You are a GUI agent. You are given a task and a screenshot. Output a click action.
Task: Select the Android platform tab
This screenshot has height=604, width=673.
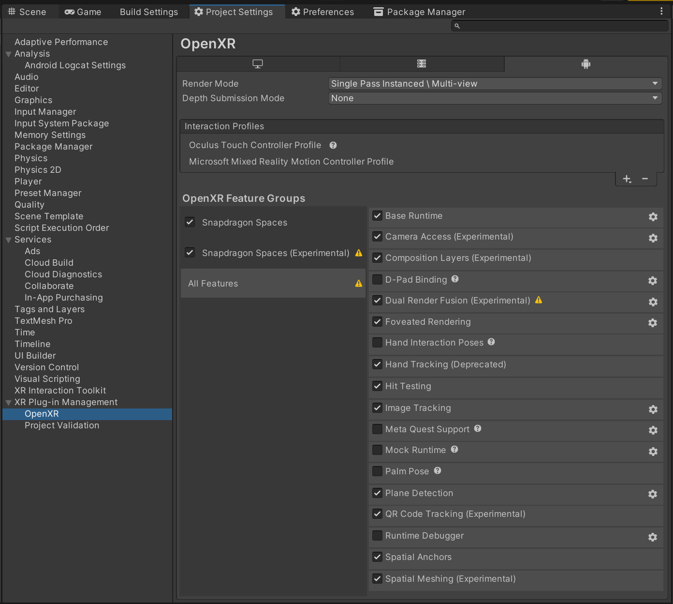pyautogui.click(x=586, y=64)
